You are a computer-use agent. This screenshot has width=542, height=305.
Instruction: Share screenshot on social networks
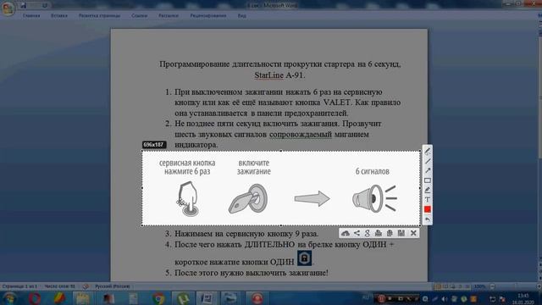pos(357,233)
